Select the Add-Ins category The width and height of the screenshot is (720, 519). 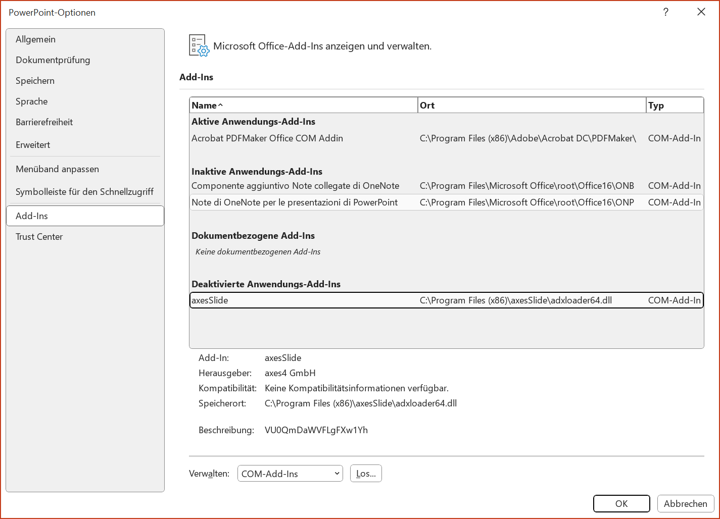click(85, 216)
